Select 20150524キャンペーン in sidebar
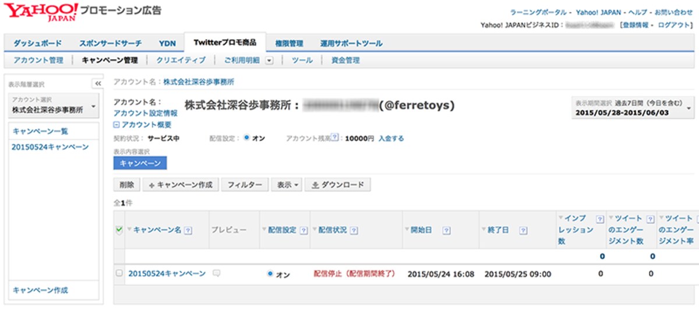Image resolution: width=699 pixels, height=313 pixels. [x=50, y=147]
